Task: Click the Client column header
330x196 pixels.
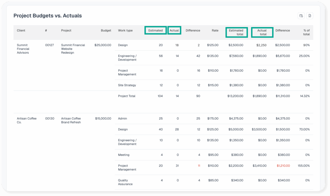Action: [21, 31]
